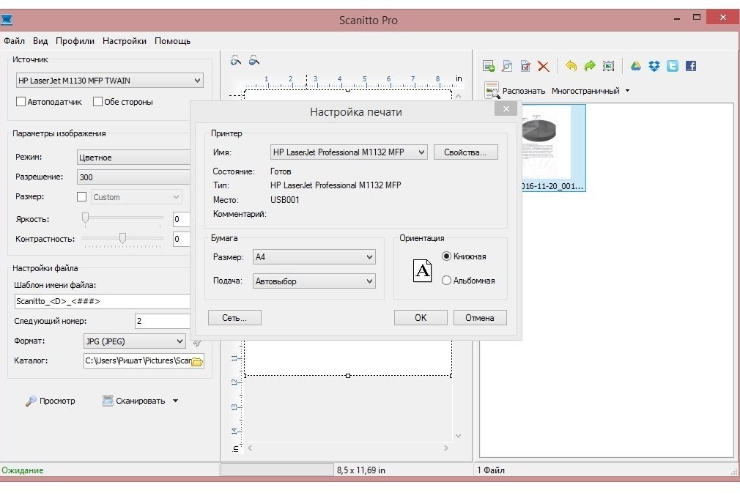Click the Шаблон имени файла input field
740x496 pixels.
click(x=102, y=301)
